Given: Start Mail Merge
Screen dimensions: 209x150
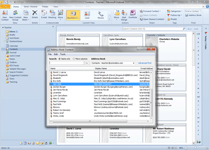Looking at the screenshot, I should (x=124, y=15).
